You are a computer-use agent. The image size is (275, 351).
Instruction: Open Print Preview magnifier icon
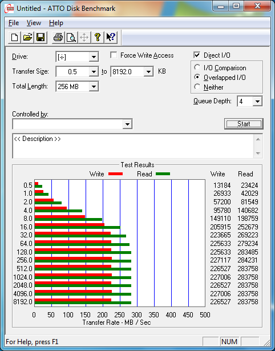(71, 37)
